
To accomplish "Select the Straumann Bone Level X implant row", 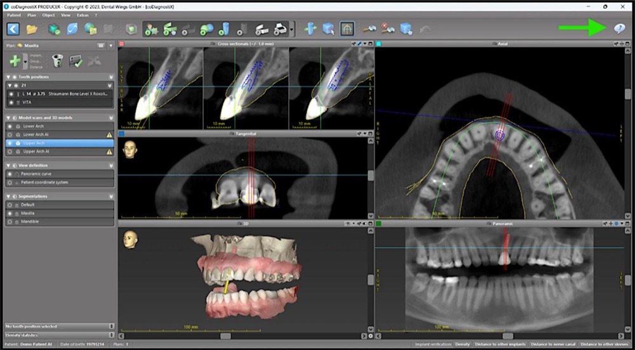I will 60,94.
